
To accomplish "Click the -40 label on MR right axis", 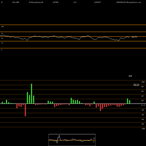I will [x=142, y=115].
